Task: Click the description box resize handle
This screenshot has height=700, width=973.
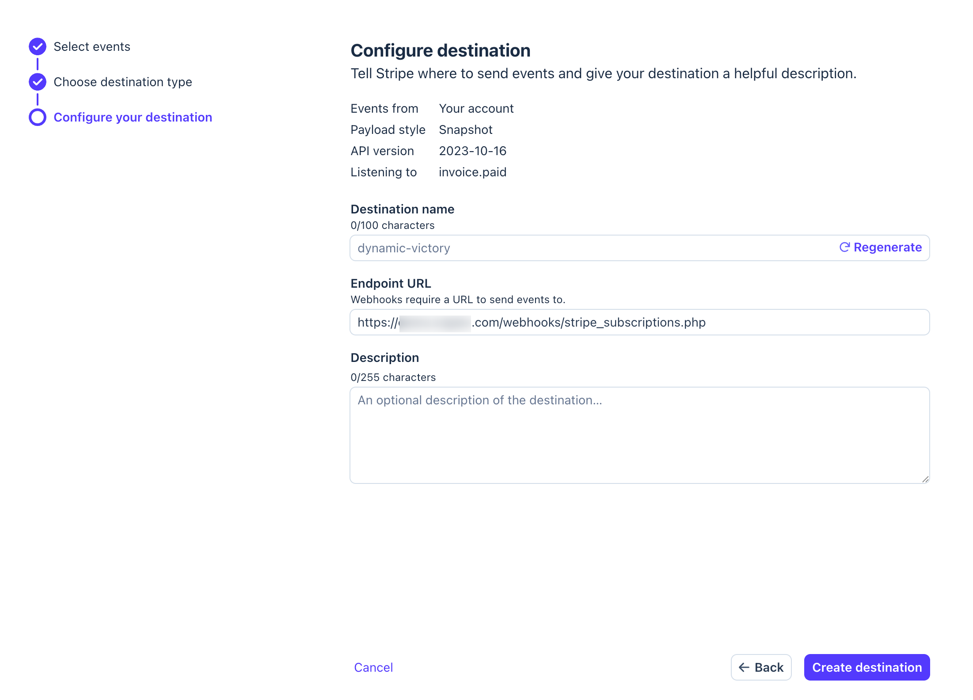Action: click(925, 479)
